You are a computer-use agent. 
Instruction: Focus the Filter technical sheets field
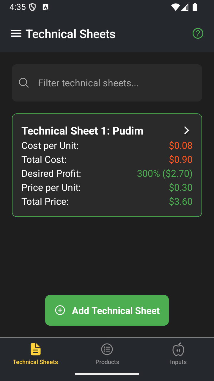coord(107,83)
